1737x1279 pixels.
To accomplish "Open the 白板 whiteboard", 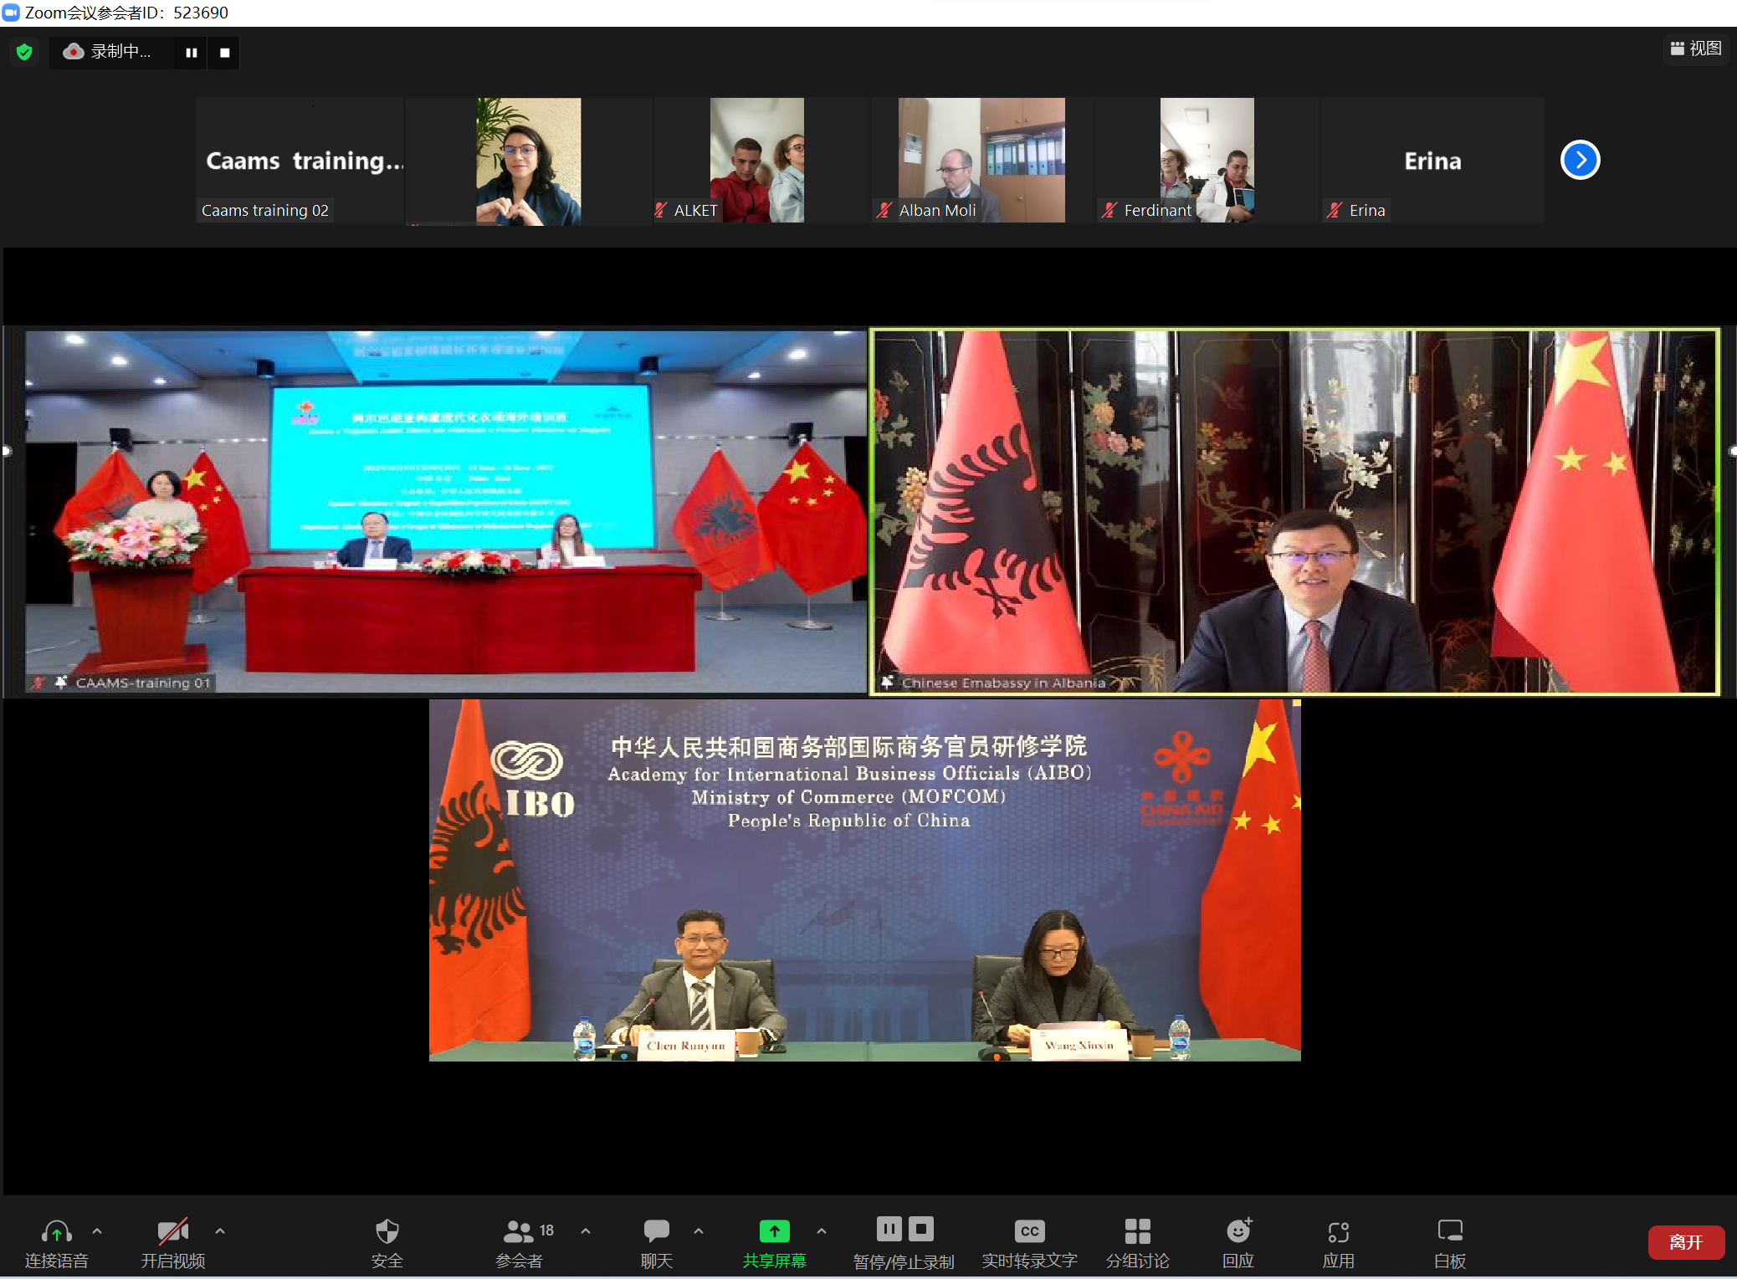I will 1449,1231.
